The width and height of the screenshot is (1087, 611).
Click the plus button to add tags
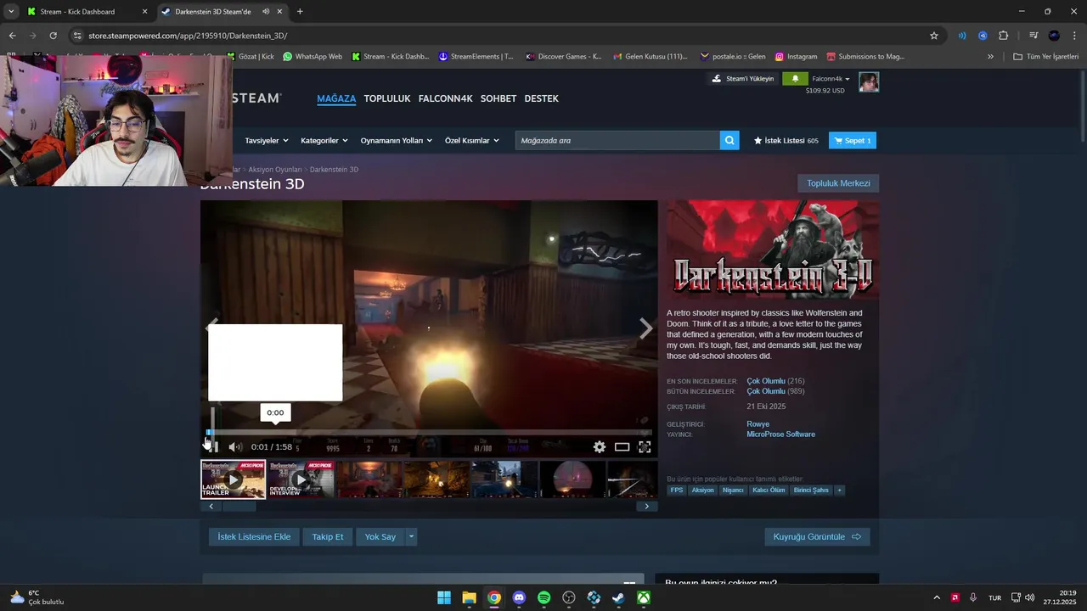pyautogui.click(x=839, y=490)
